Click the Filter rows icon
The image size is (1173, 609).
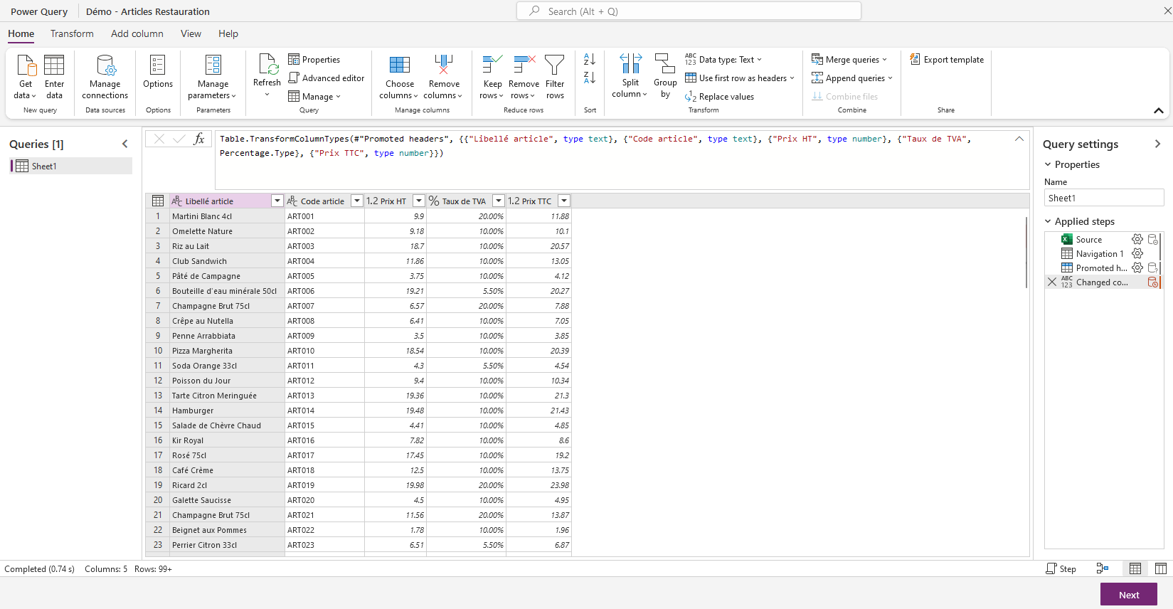pos(555,65)
